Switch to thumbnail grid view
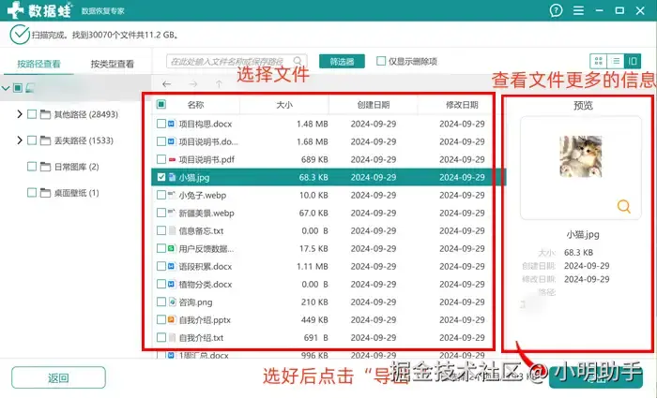The width and height of the screenshot is (657, 398). coord(599,62)
